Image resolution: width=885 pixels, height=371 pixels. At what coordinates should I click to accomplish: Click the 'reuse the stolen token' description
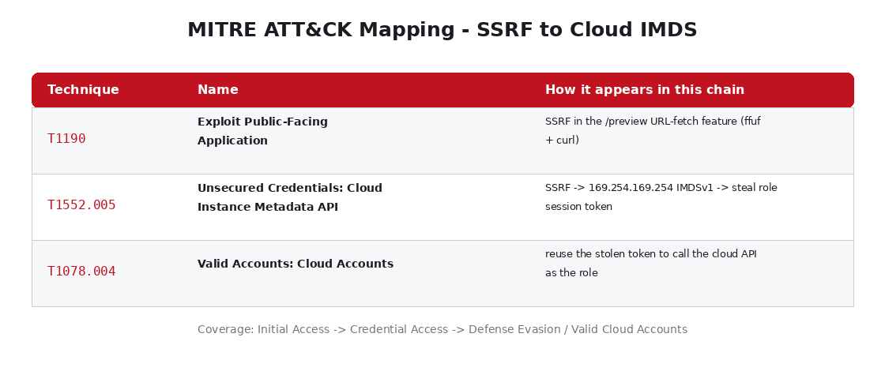651,264
